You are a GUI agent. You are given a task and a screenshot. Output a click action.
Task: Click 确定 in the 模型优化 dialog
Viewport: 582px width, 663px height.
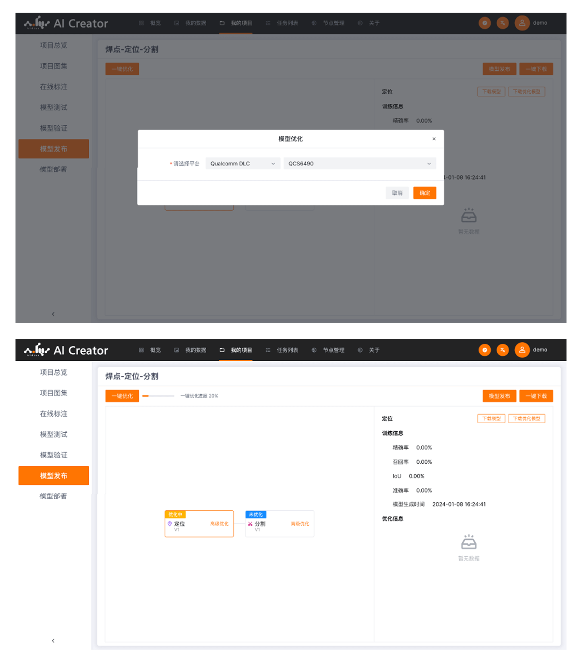tap(424, 193)
